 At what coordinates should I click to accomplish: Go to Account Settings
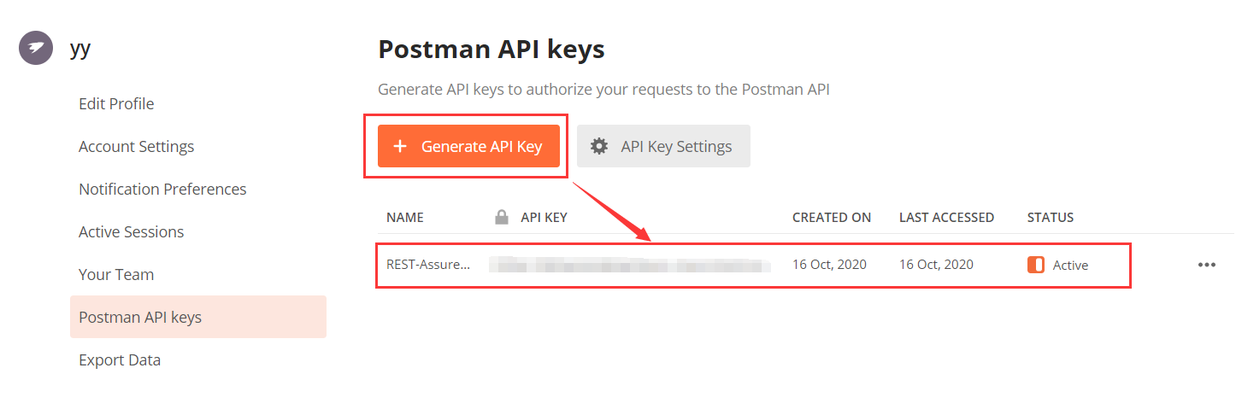[x=137, y=146]
